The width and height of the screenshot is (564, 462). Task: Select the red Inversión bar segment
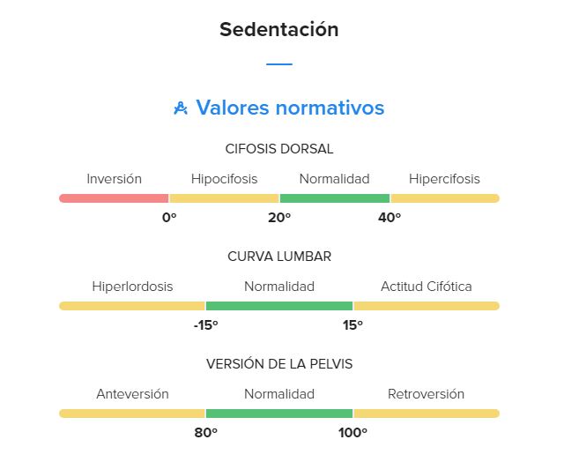pyautogui.click(x=114, y=198)
